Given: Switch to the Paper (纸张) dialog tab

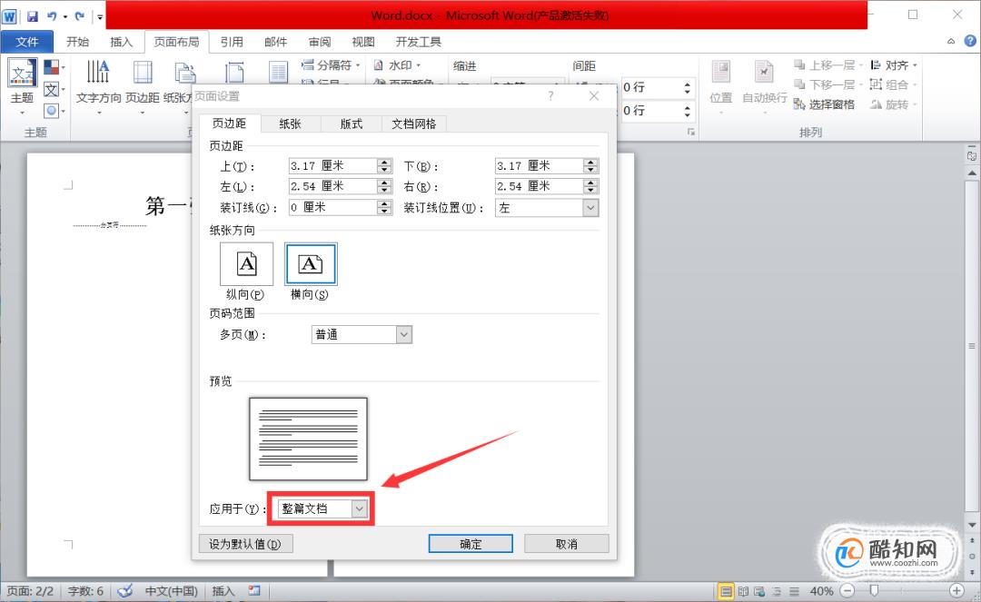Looking at the screenshot, I should [291, 123].
